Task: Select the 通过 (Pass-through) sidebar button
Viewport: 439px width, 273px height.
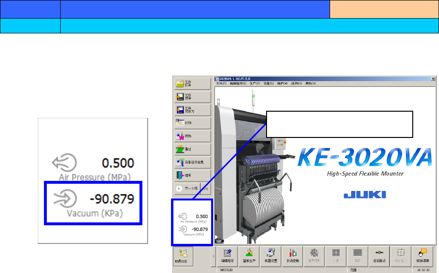Action: click(193, 149)
